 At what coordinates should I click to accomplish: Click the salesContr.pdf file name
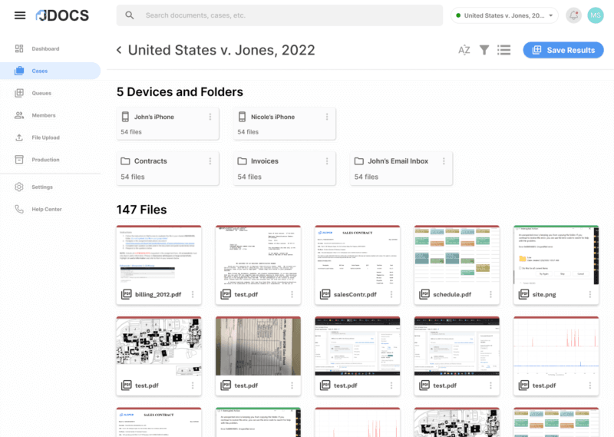coord(355,294)
